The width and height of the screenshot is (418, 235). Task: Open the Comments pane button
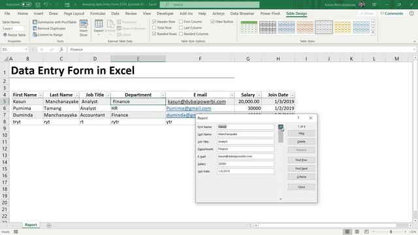pos(392,13)
